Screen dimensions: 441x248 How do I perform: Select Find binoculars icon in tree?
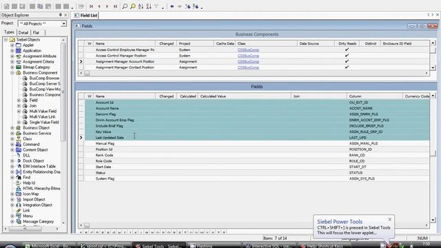click(19, 178)
